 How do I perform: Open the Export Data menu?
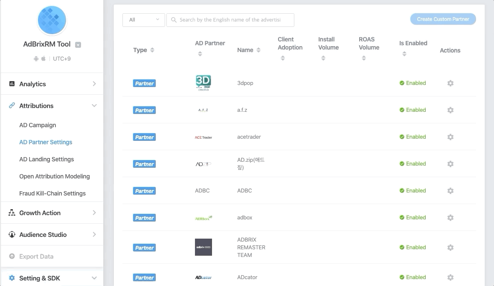(x=52, y=257)
